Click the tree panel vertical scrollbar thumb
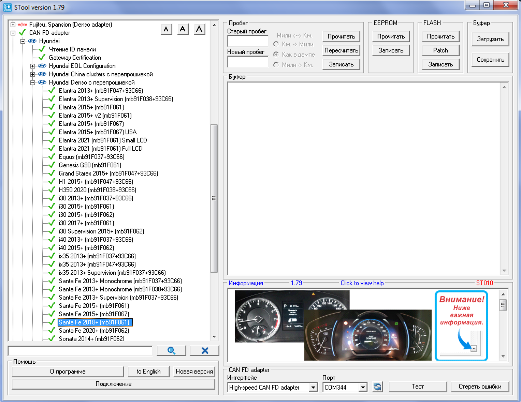 214,198
